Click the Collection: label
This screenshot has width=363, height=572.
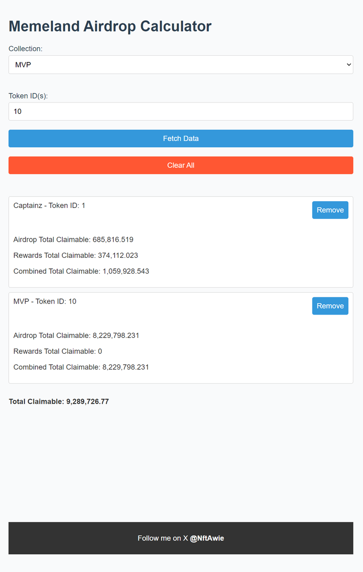point(26,49)
